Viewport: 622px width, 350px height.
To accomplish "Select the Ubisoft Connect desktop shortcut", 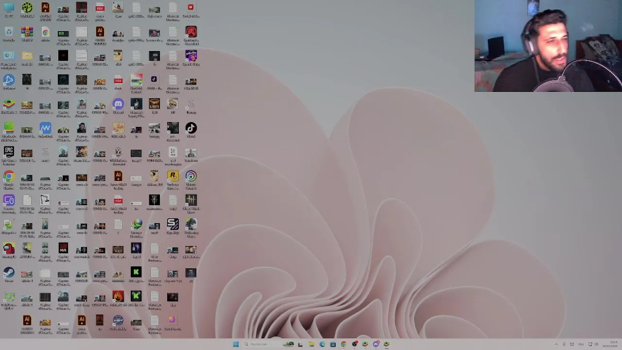I will tap(191, 179).
